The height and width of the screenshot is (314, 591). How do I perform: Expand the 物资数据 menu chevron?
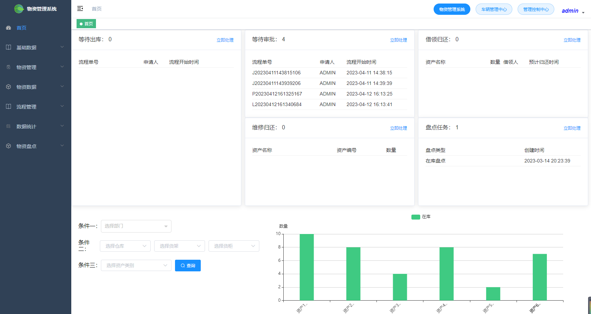62,86
